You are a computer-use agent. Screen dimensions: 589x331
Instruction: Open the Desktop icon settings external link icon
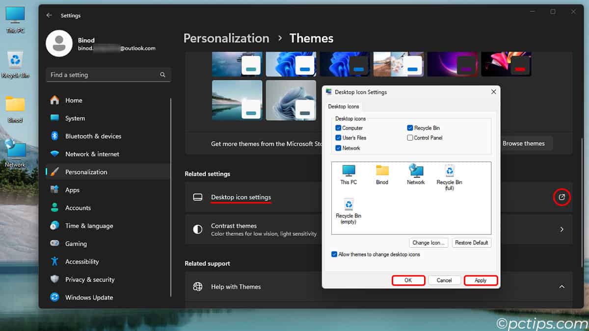[x=562, y=197]
